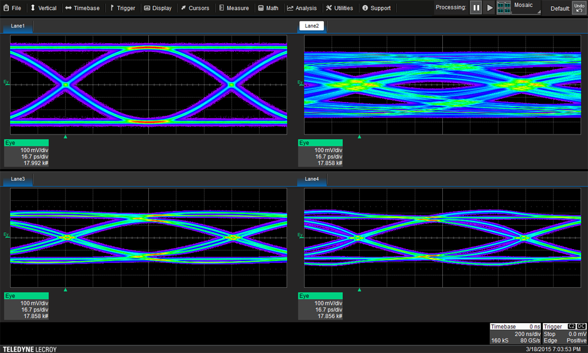The height and width of the screenshot is (353, 588).
Task: Open the Measure menu
Action: (233, 8)
